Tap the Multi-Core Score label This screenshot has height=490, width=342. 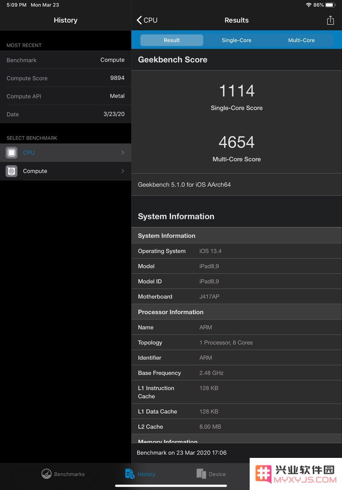pos(236,159)
